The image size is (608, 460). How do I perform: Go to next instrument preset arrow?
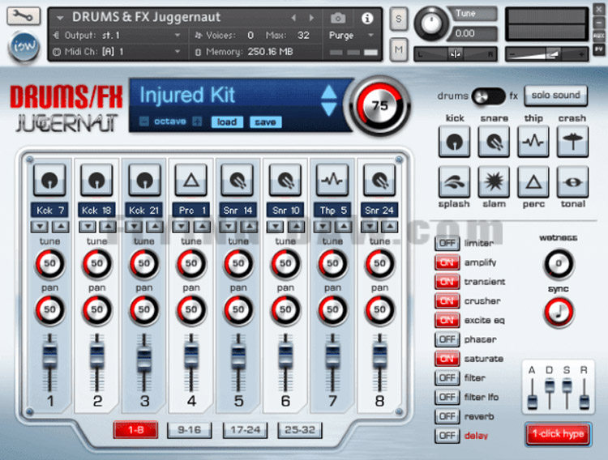click(311, 18)
